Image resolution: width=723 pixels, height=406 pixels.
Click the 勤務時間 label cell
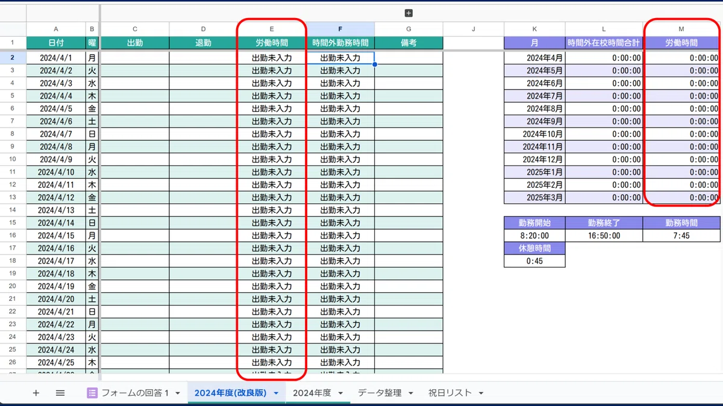click(x=681, y=223)
